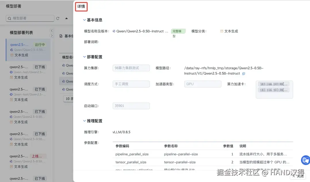Image resolution: width=310 pixels, height=182 pixels.
Task: Open the Qwen/Qwen2.5-0.5B-Instruct model link in the details
Action: tap(140, 31)
